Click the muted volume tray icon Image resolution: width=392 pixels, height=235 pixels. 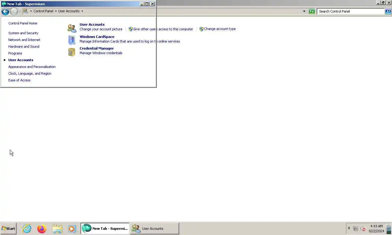coord(363,229)
